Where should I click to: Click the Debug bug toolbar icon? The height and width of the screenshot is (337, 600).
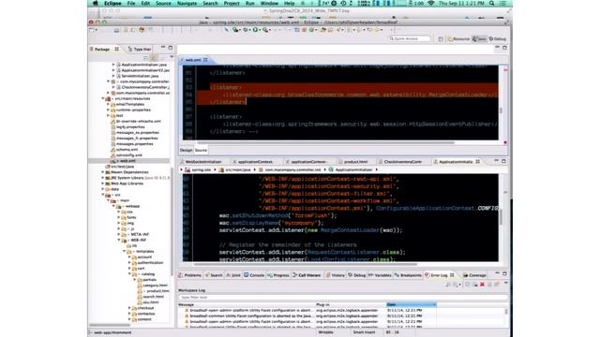pos(246,30)
